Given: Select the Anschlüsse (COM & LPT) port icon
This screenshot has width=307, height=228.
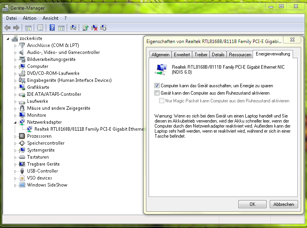Looking at the screenshot, I should coord(22,45).
